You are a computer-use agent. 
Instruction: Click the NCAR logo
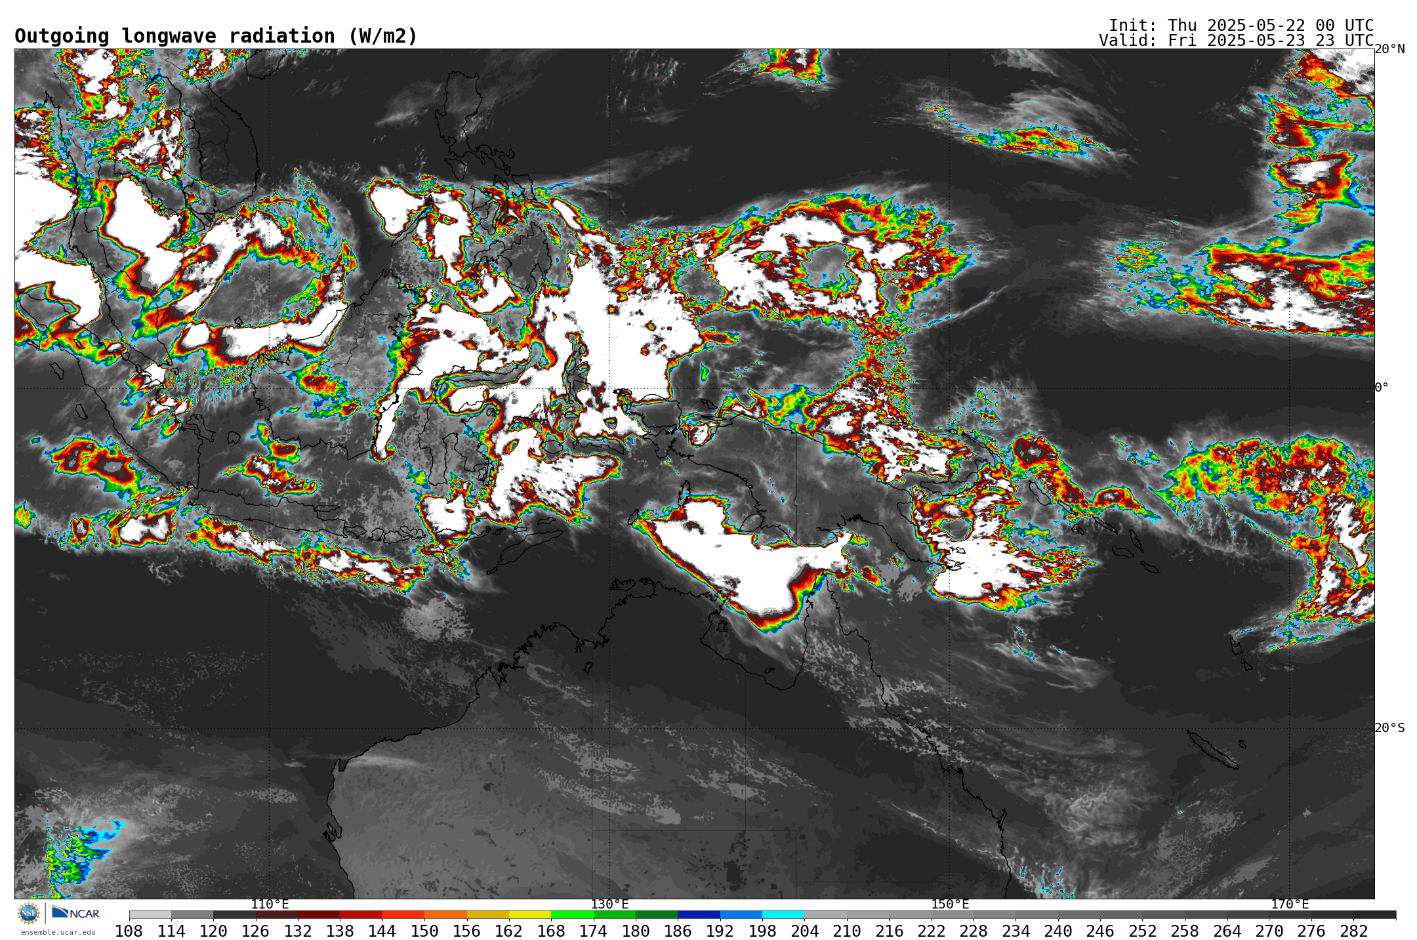tap(75, 912)
